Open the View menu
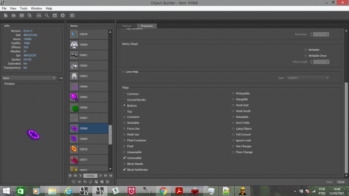 click(13, 8)
